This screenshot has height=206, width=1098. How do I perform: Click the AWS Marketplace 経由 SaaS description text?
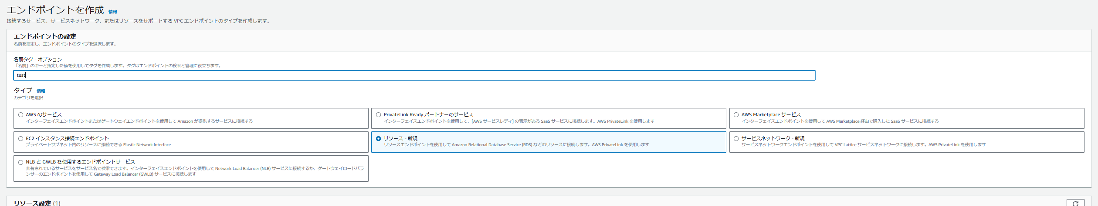point(840,121)
